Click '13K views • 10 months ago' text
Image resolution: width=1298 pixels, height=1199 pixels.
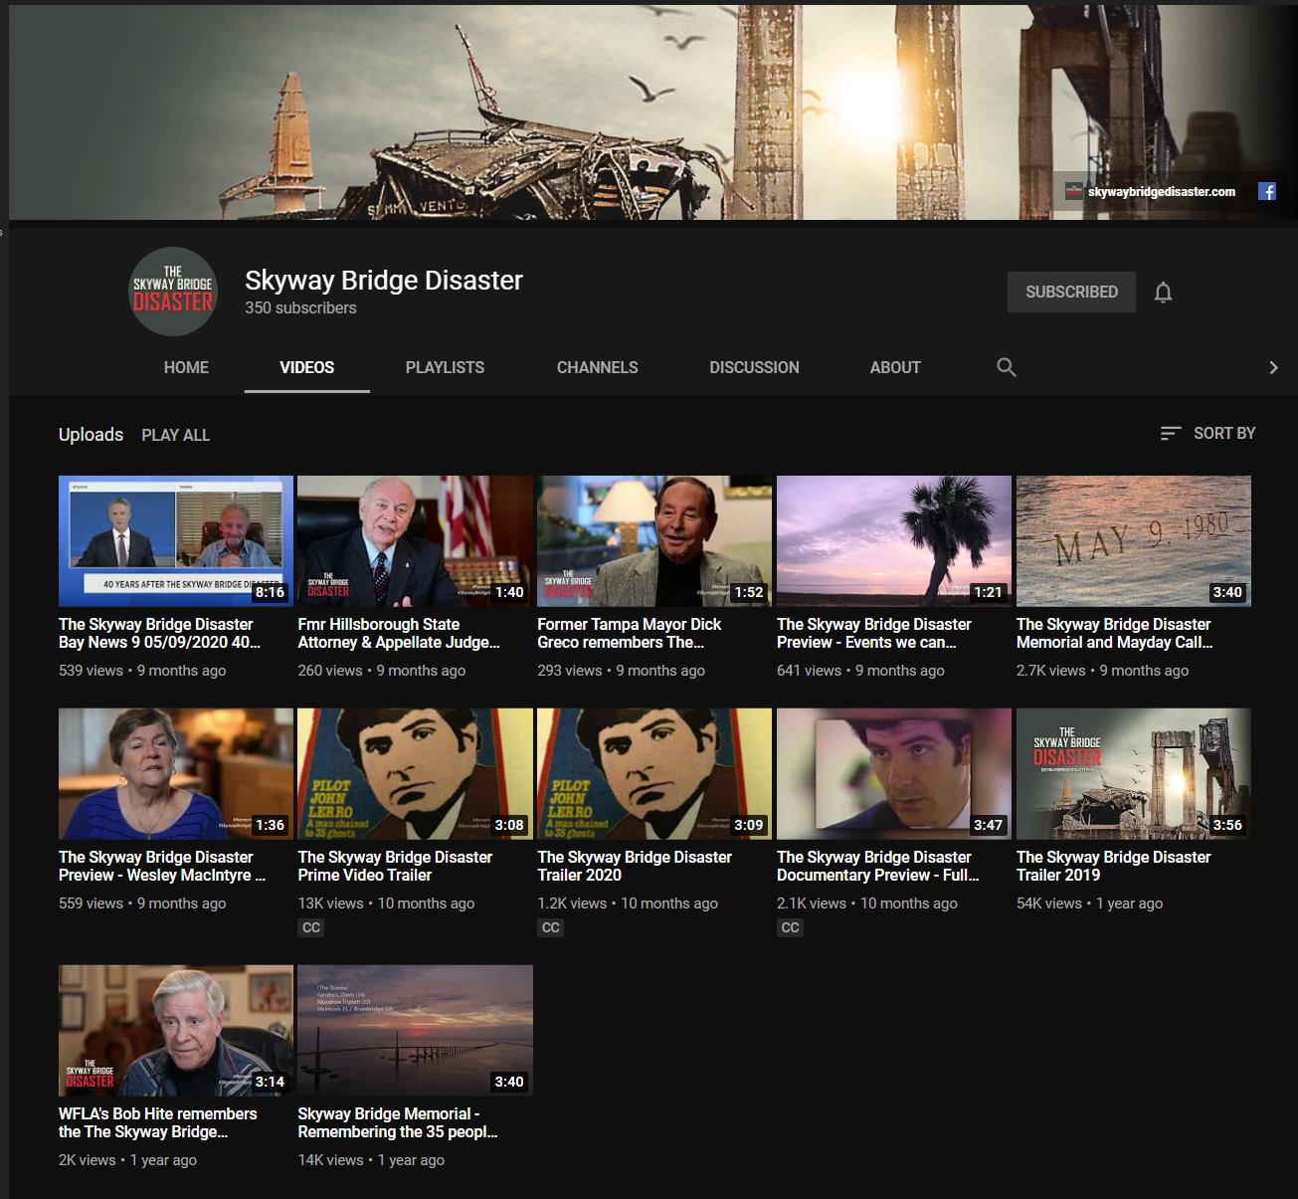[386, 903]
